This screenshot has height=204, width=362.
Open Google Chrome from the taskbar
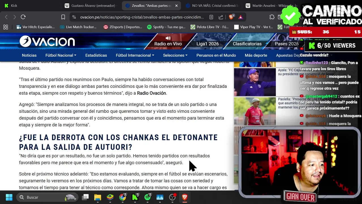[122, 197]
